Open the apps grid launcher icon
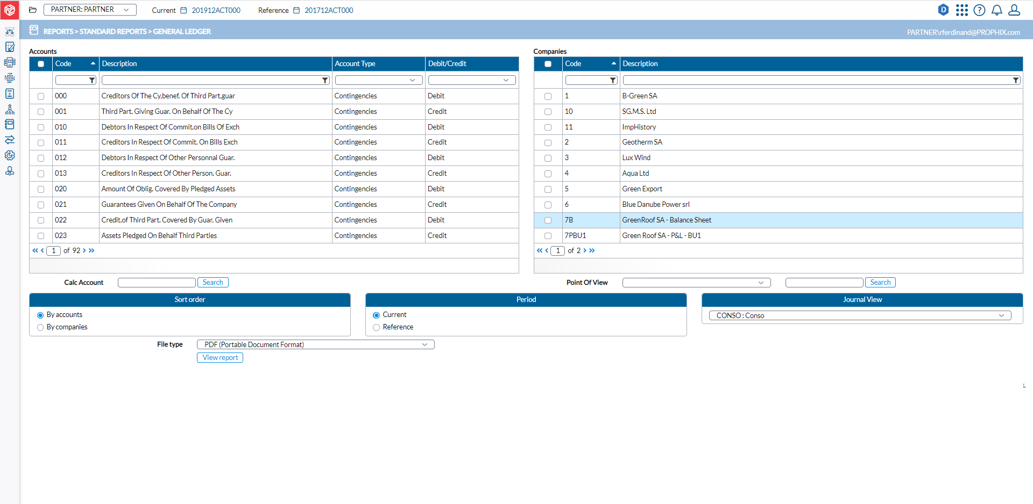1033x504 pixels. tap(961, 10)
